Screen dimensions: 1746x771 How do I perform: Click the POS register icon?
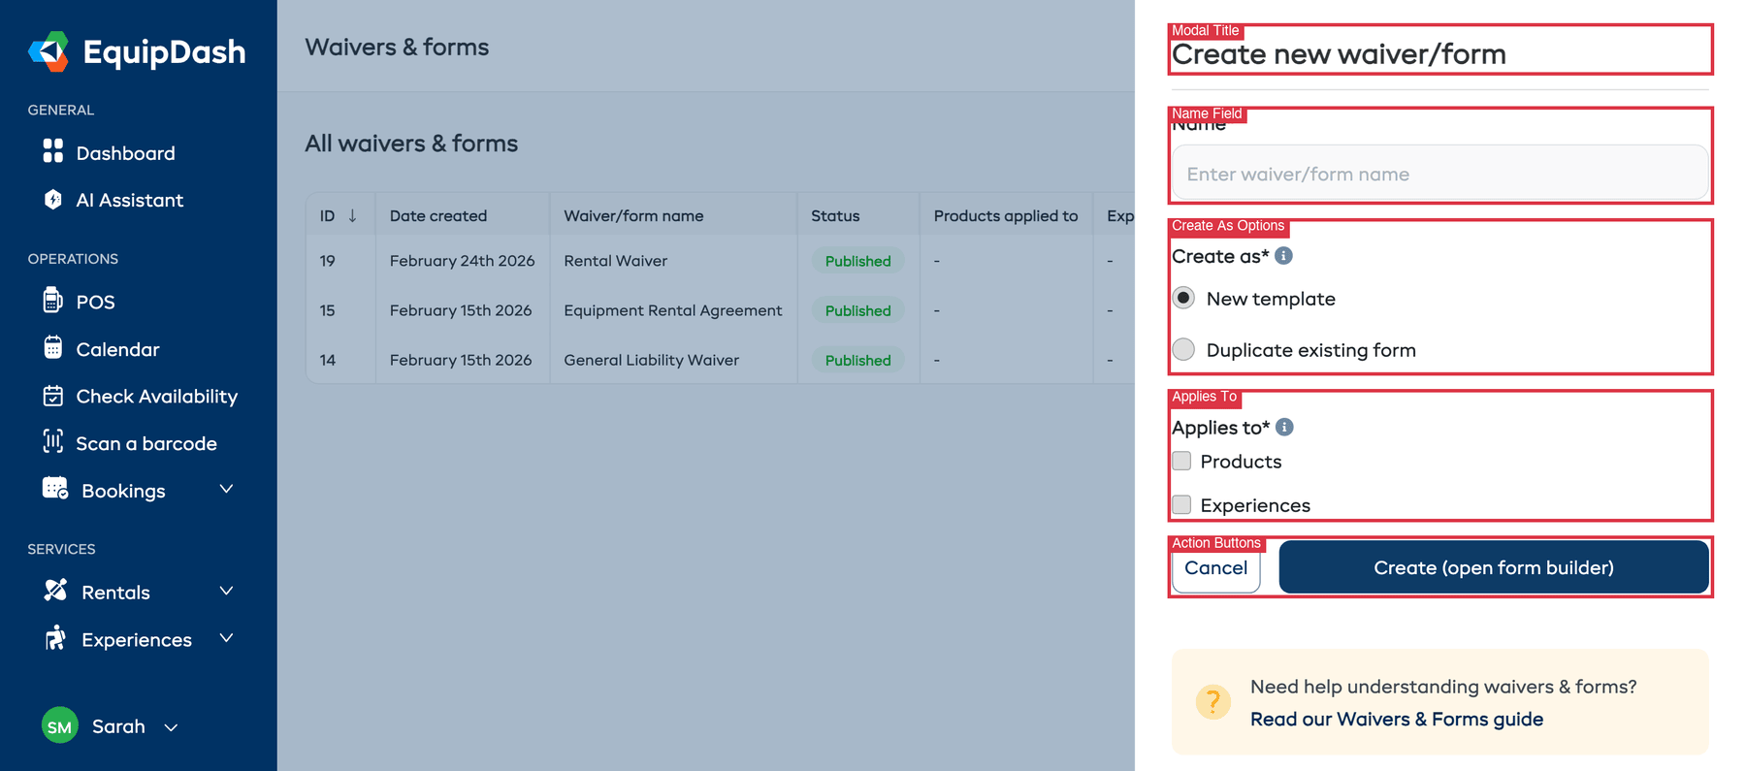tap(53, 300)
